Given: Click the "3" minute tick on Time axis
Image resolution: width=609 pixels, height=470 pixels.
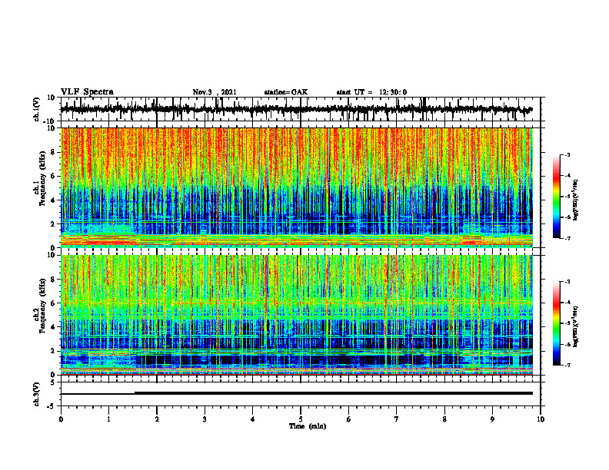Looking at the screenshot, I should (205, 419).
